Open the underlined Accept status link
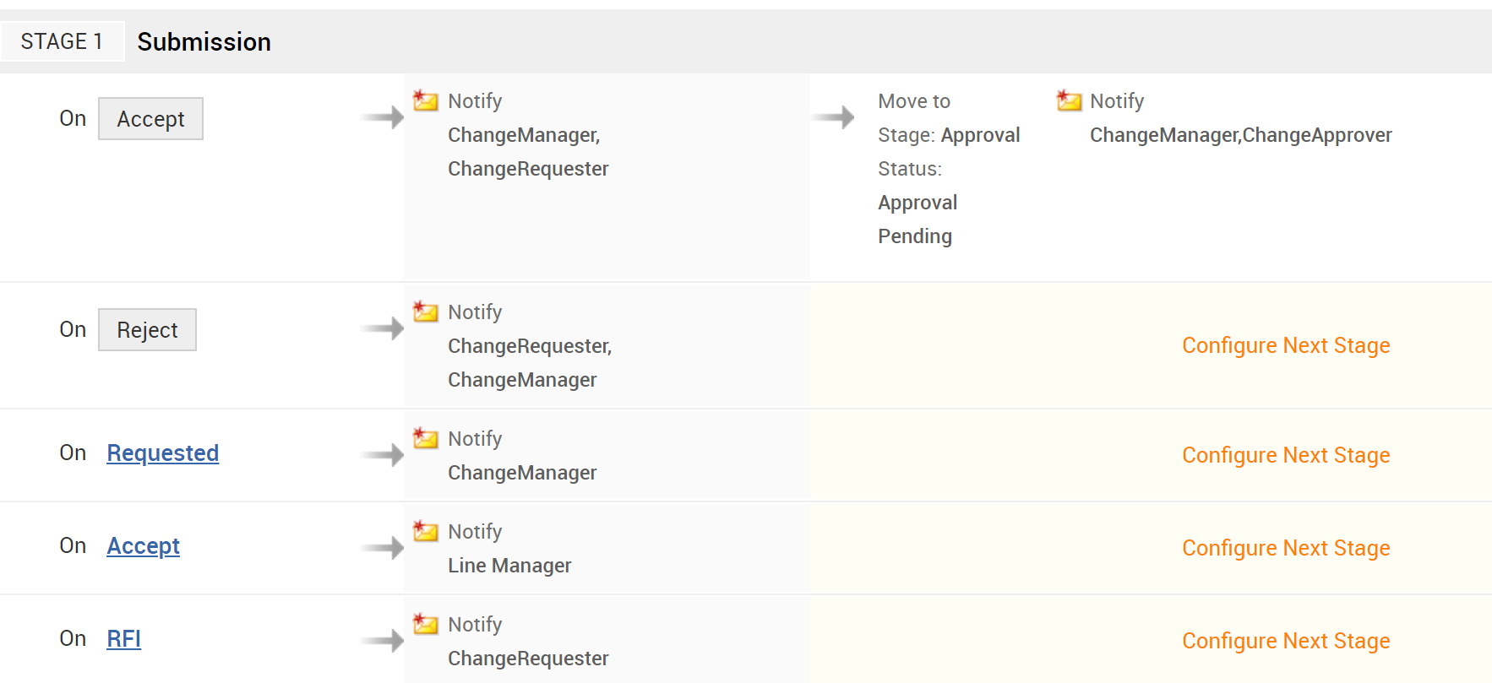The image size is (1492, 683). (143, 546)
